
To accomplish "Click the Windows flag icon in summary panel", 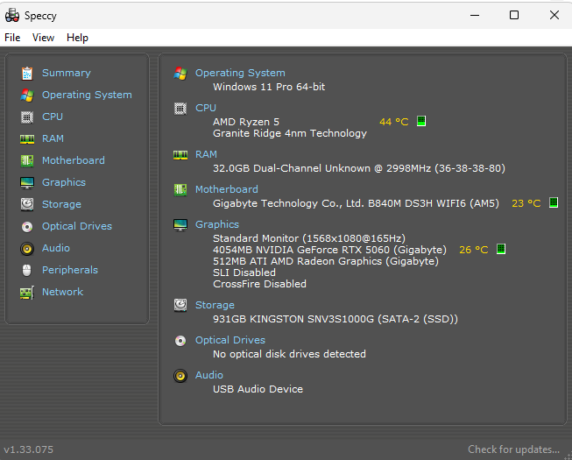I will (180, 74).
